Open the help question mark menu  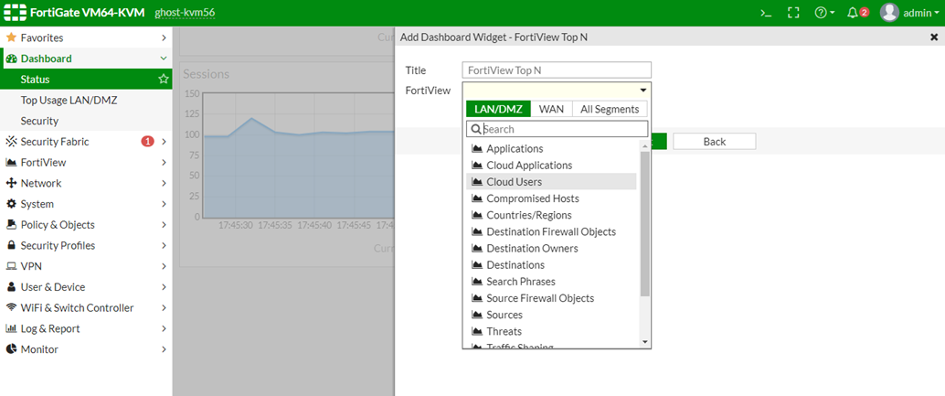[823, 13]
